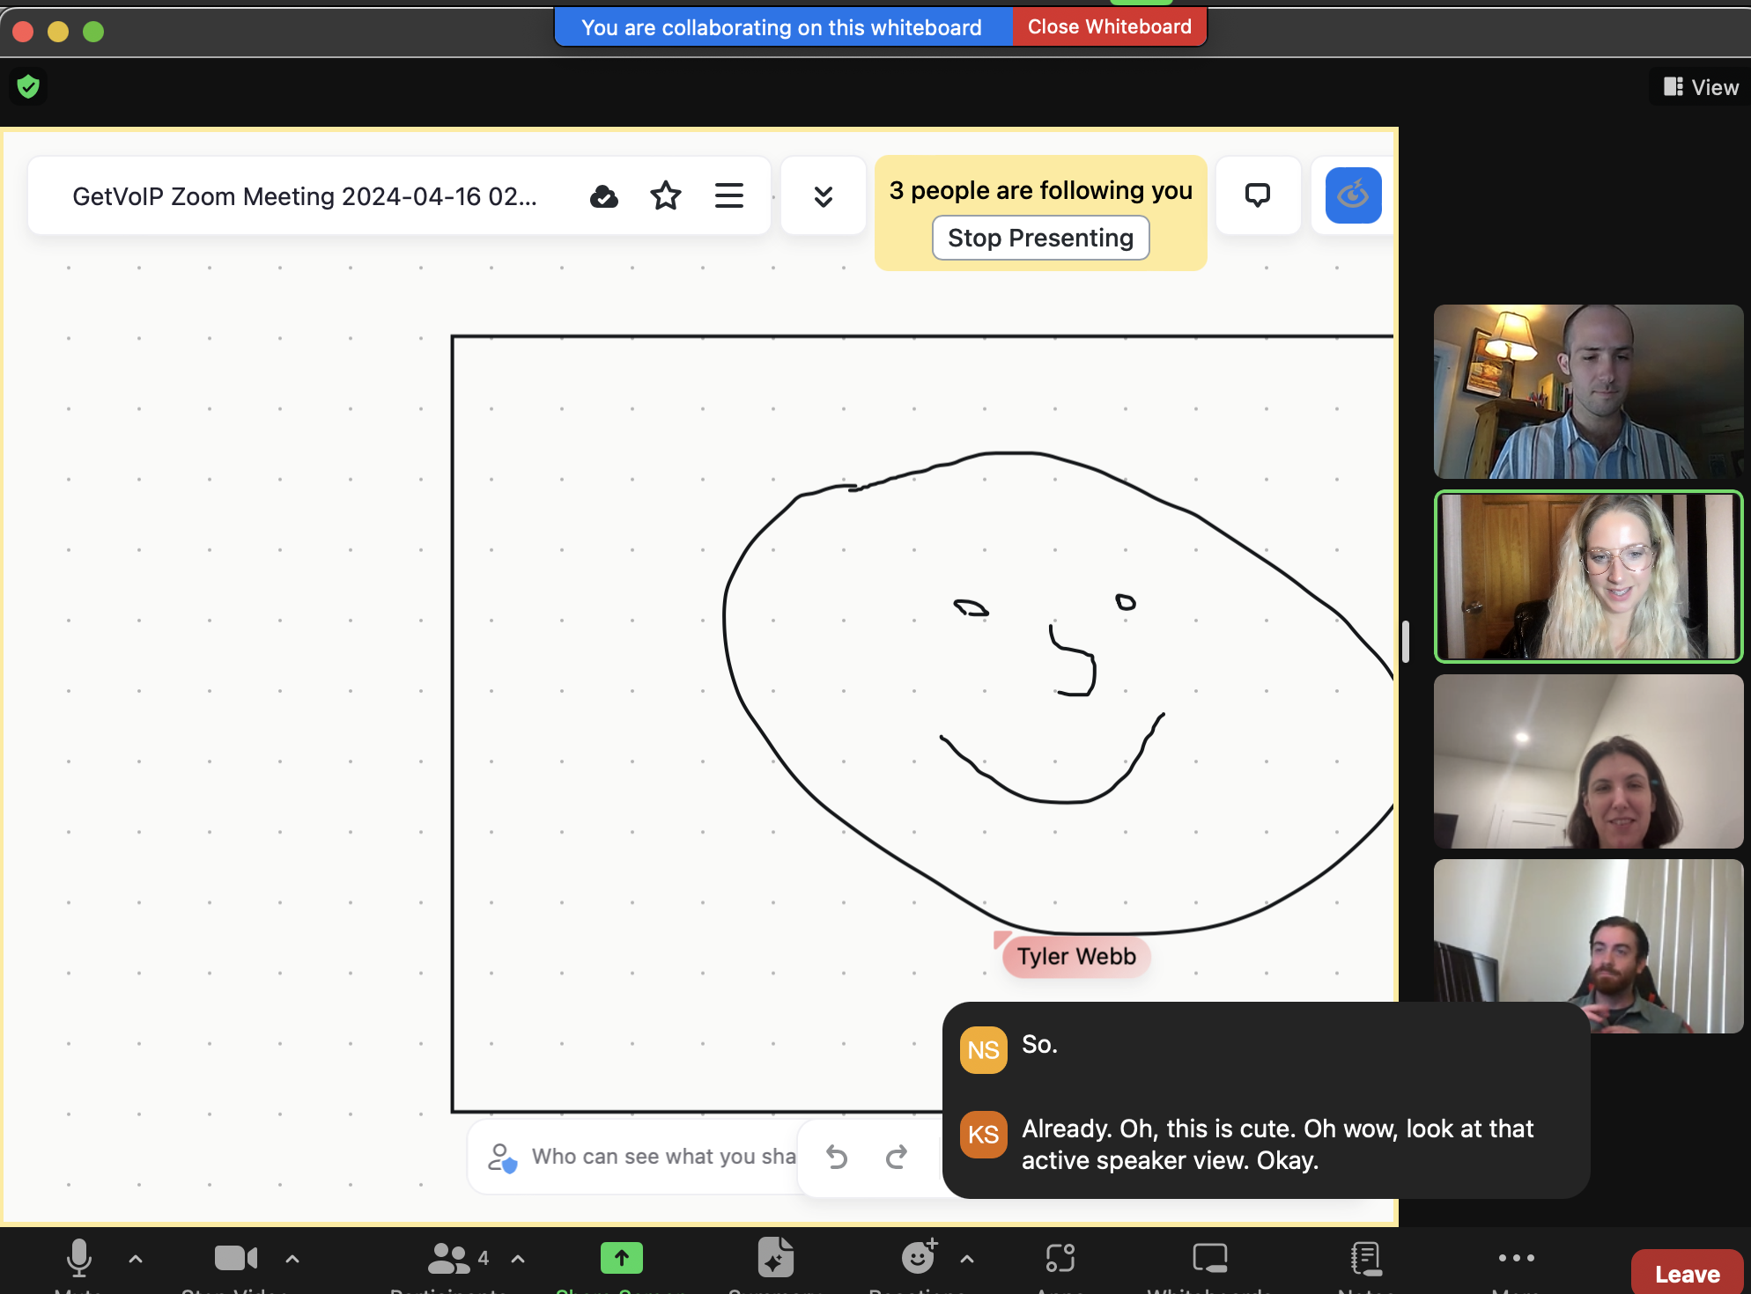Expand the audio options arrow beside microphone
The height and width of the screenshot is (1294, 1751).
click(x=136, y=1259)
